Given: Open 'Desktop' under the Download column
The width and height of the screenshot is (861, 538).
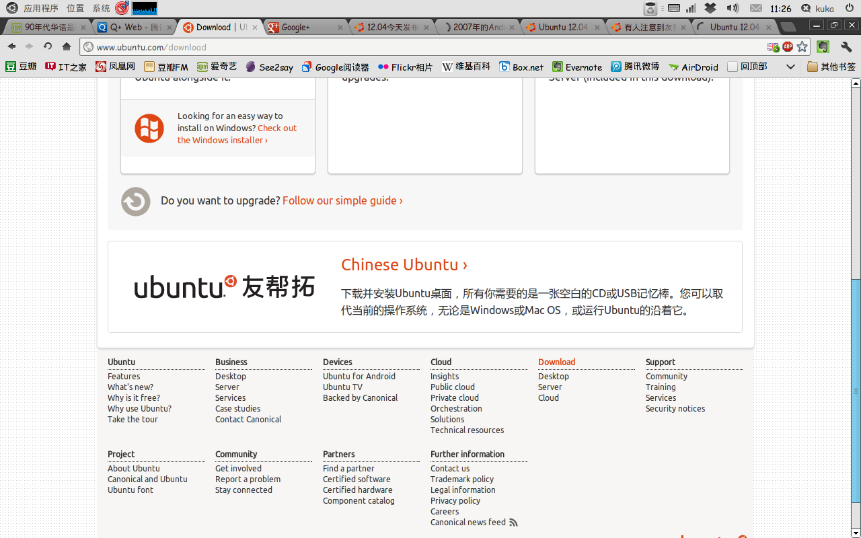Looking at the screenshot, I should [x=554, y=376].
